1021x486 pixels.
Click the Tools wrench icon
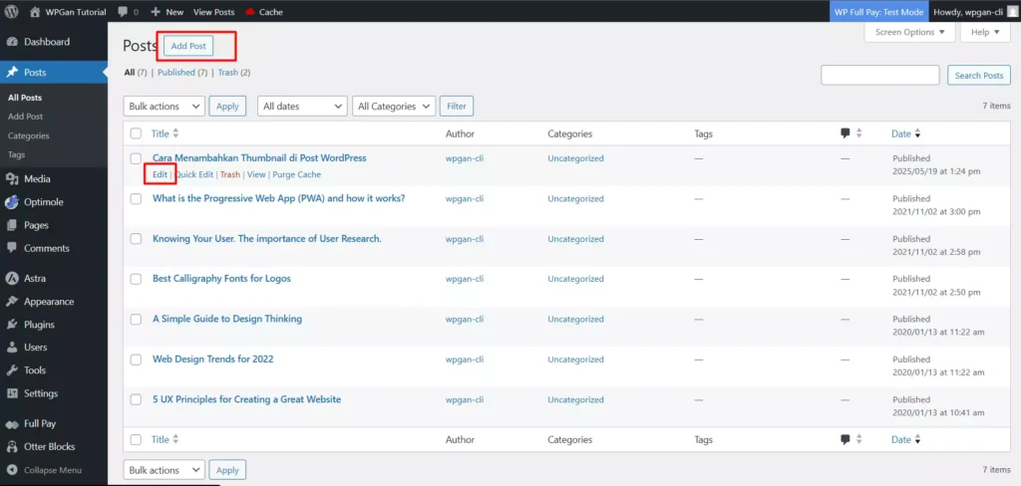(12, 370)
